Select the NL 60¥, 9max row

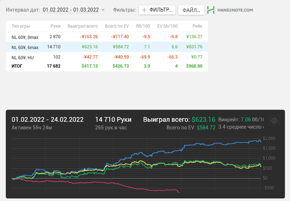pos(107,37)
